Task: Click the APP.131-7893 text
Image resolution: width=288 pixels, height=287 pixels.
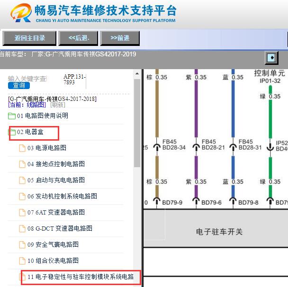Action: pos(74,79)
